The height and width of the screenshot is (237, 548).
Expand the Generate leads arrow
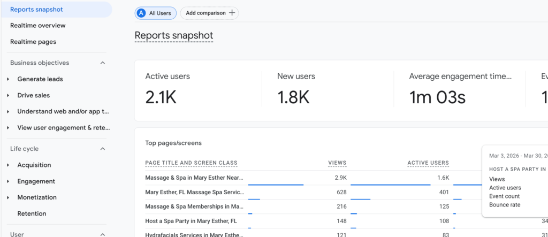pos(9,79)
